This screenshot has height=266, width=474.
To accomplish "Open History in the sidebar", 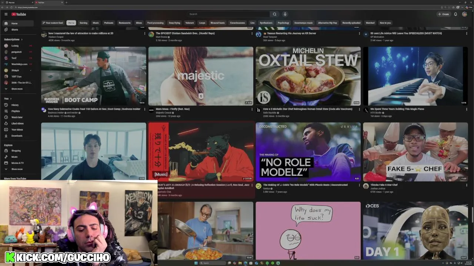I will (x=18, y=105).
